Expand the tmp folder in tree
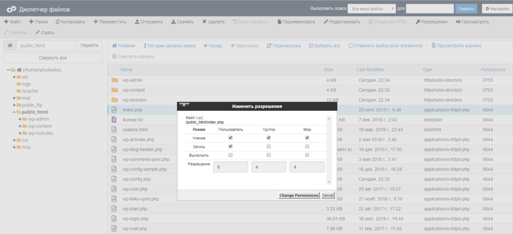The image size is (513, 234). [x=15, y=147]
